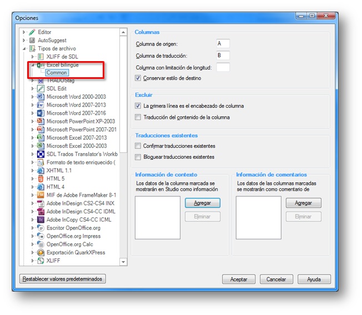This screenshot has width=362, height=315.
Task: Click the Cancelar button
Action: pos(276,279)
